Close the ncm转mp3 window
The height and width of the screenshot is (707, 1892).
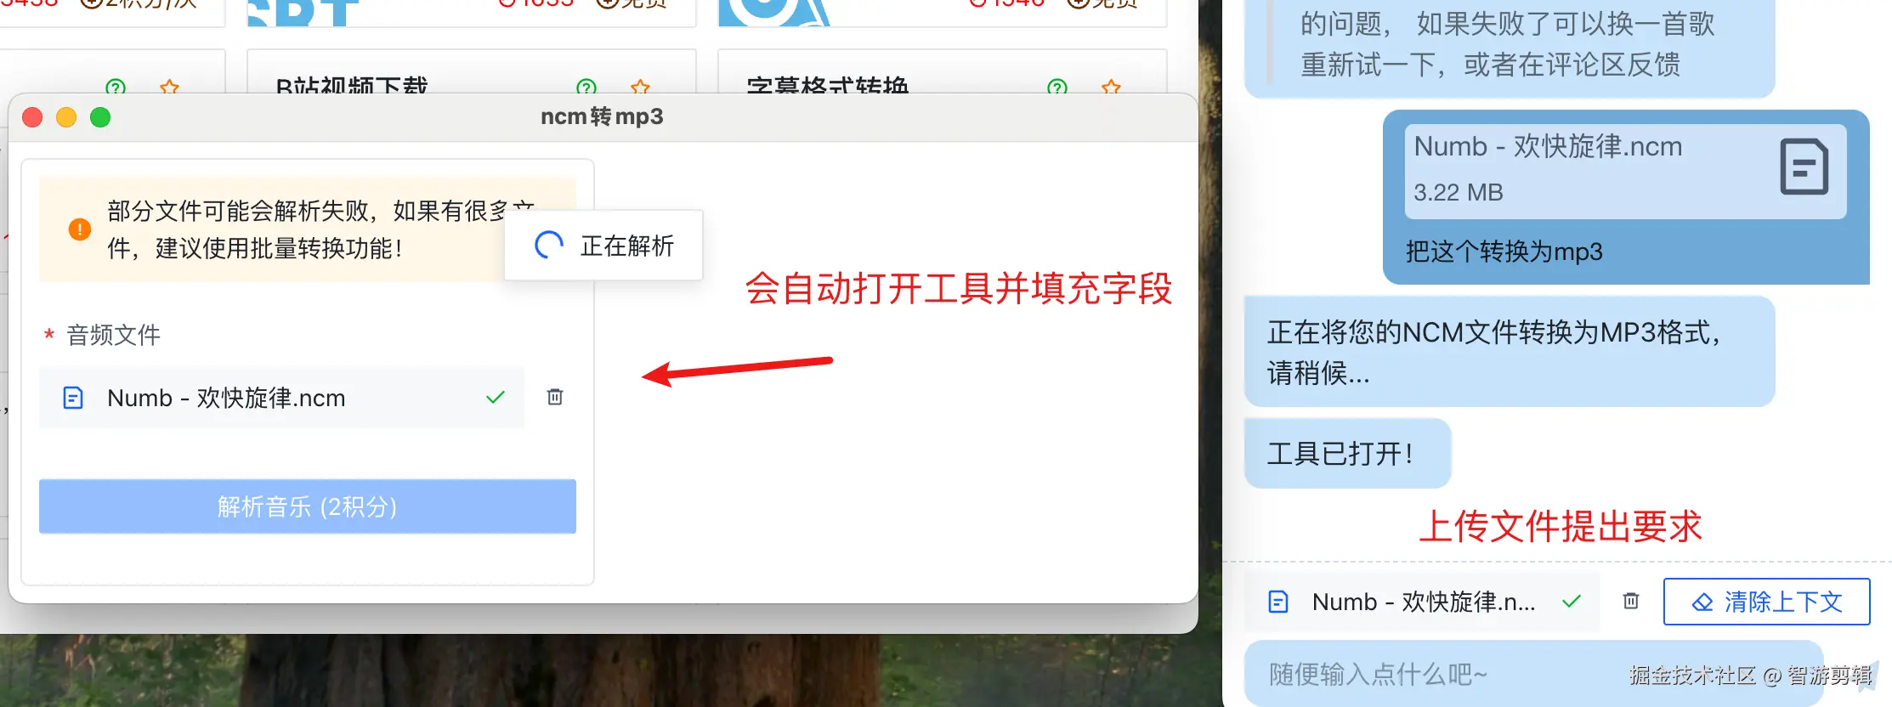tap(32, 117)
